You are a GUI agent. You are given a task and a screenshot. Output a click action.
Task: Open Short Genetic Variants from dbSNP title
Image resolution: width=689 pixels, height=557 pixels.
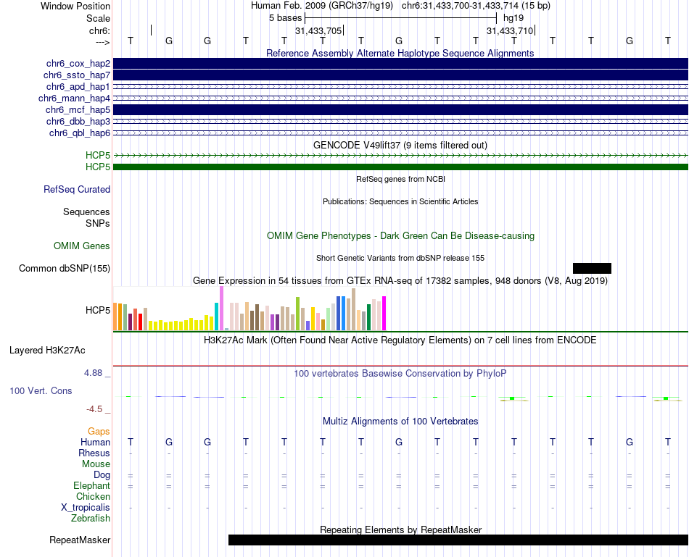point(400,258)
